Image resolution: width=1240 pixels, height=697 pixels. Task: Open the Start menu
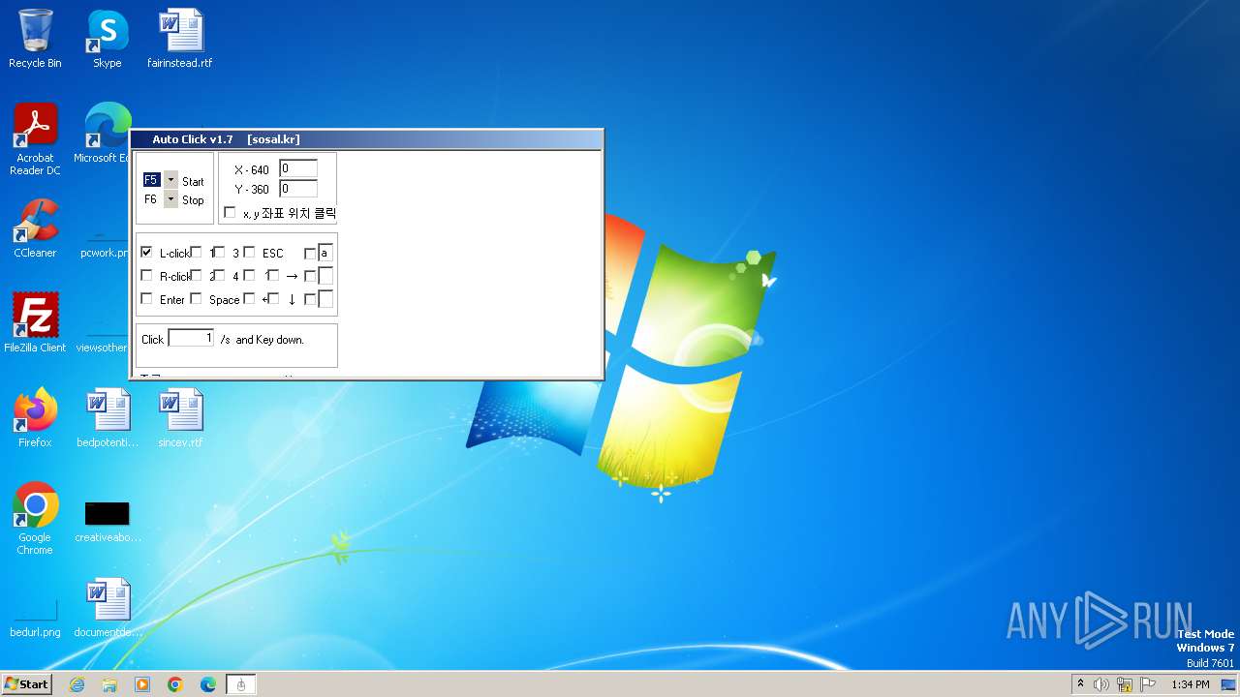pyautogui.click(x=27, y=684)
